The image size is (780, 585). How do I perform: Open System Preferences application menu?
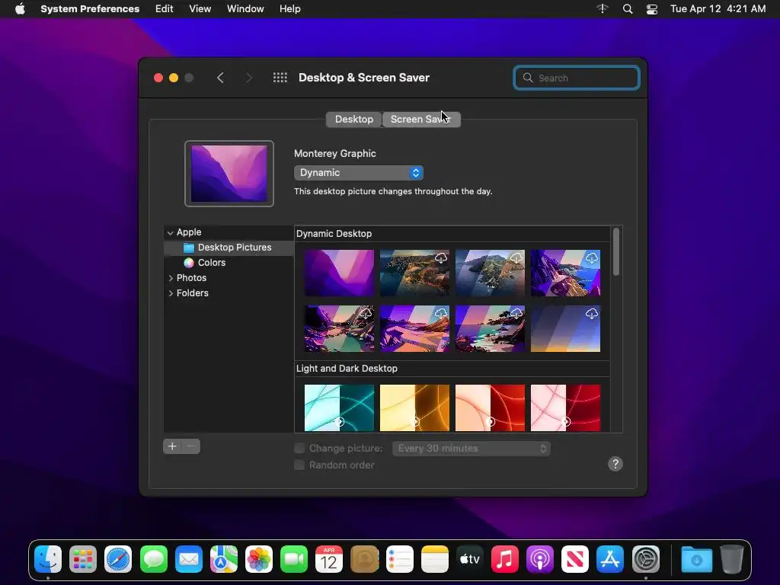click(90, 9)
